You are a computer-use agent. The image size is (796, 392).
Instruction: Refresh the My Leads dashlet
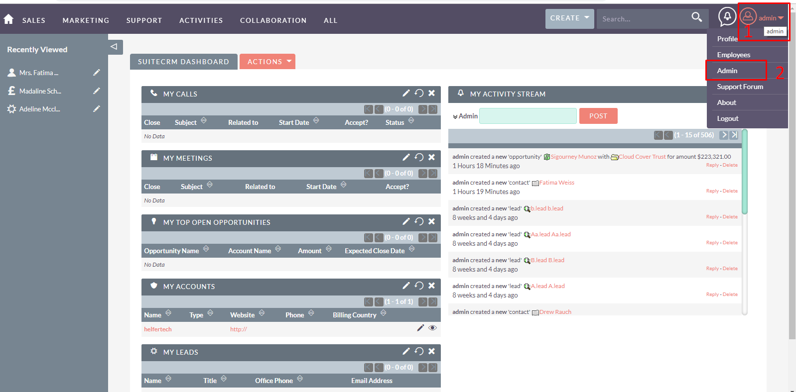[419, 351]
